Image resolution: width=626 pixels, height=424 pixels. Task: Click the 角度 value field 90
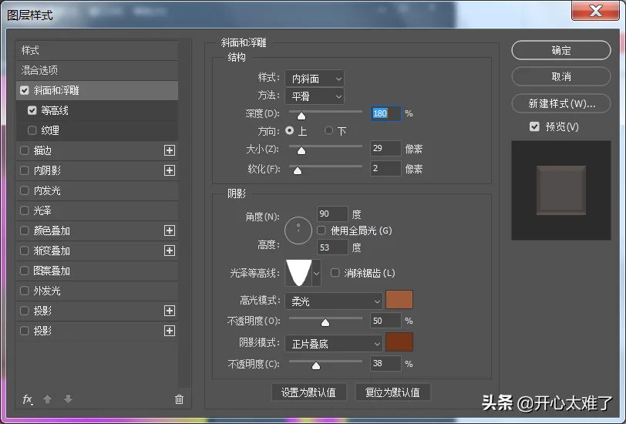click(x=332, y=214)
